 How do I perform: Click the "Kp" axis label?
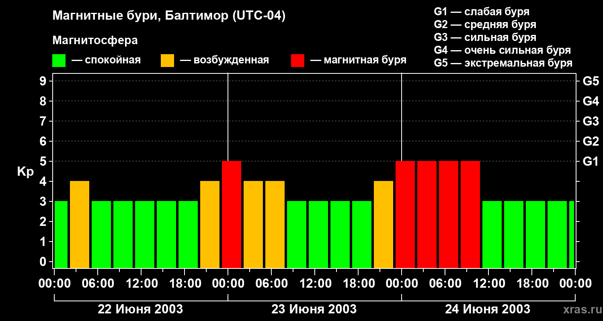[x=25, y=172]
